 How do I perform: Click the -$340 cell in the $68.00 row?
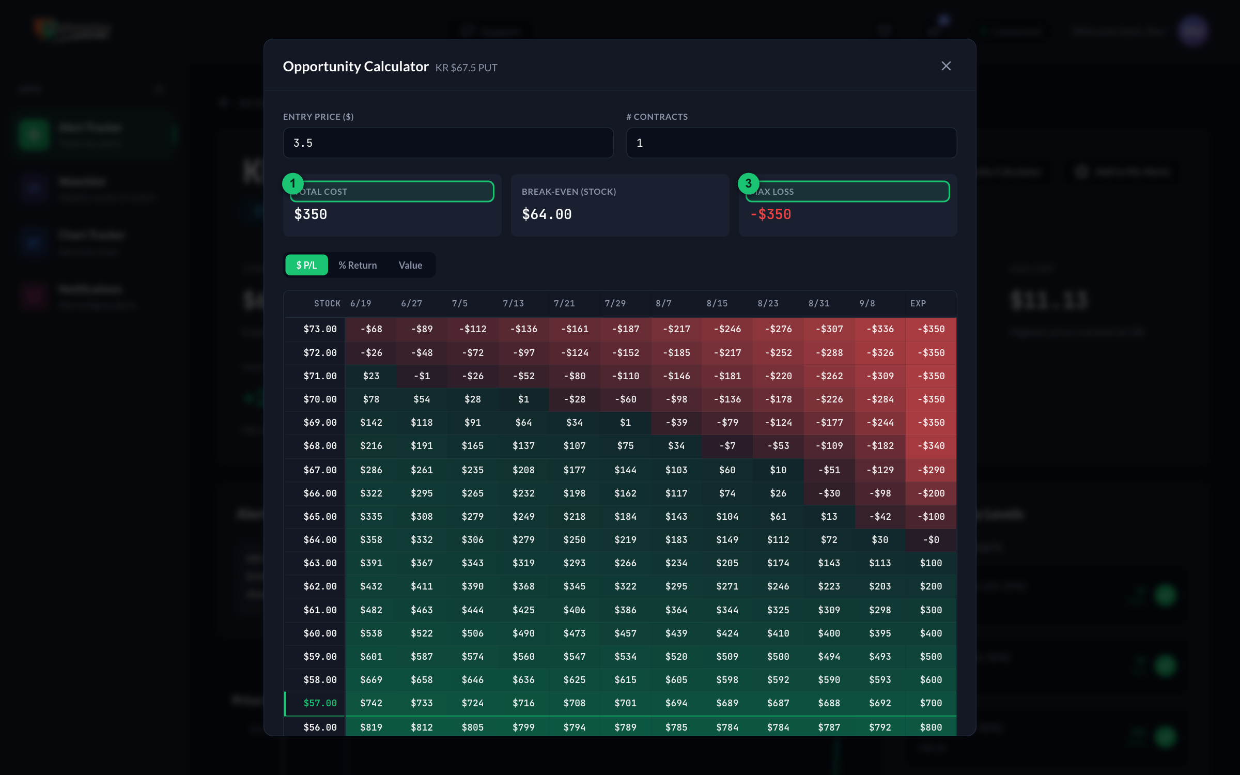point(931,446)
